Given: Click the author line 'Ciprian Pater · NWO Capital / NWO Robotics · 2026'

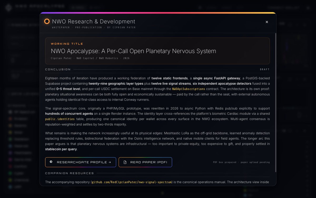Looking at the screenshot, I should [x=90, y=58].
